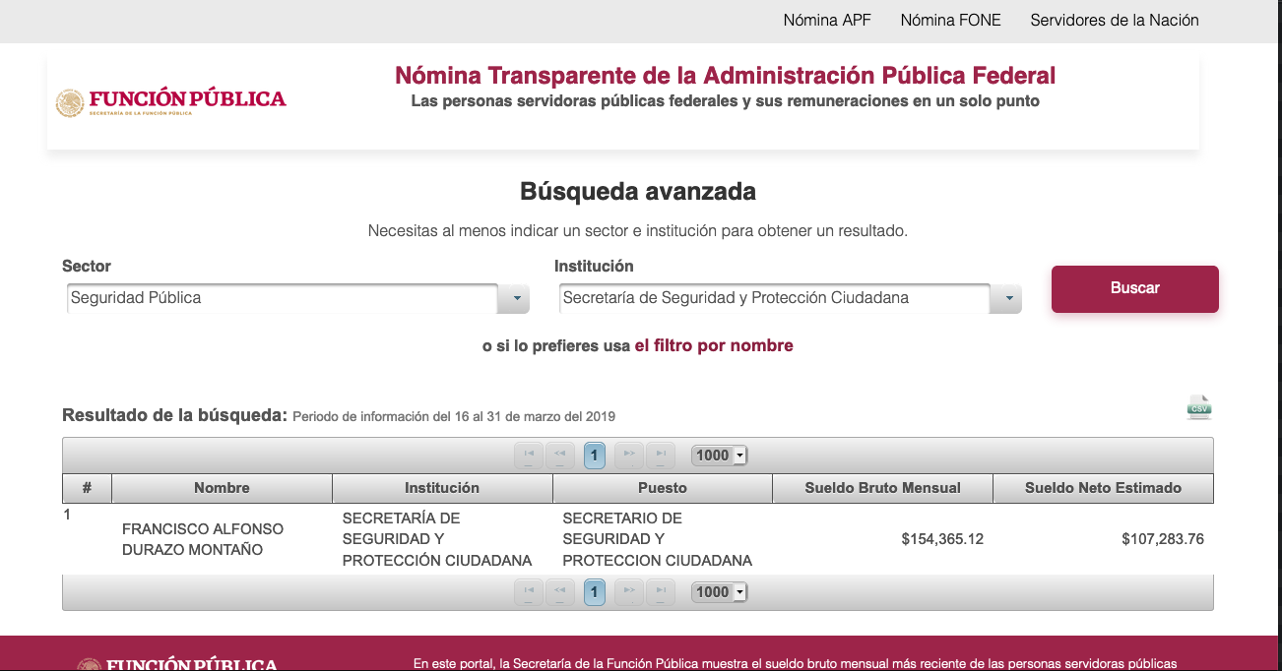Screen dimensions: 1282x671
Task: Follow the 'el filtro por nombre' link
Action: point(714,345)
